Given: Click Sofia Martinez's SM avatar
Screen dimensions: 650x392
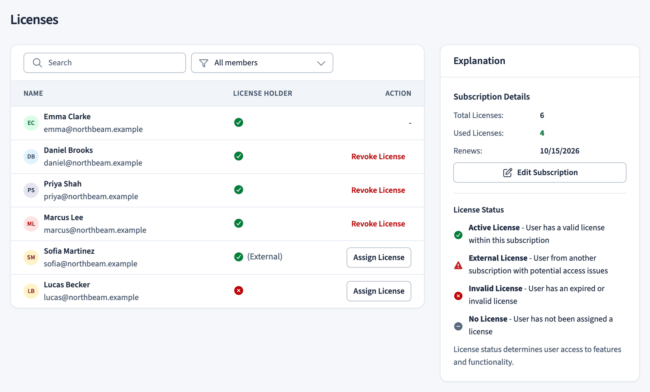Looking at the screenshot, I should (31, 258).
